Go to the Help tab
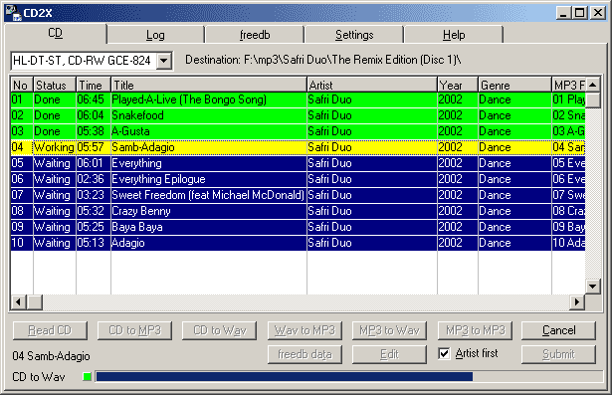612x395 pixels. [x=454, y=35]
